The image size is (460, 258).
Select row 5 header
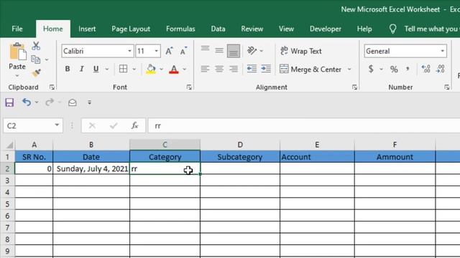click(x=7, y=204)
